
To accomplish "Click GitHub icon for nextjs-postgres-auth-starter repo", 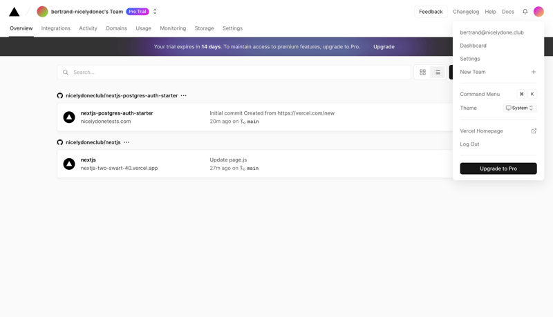I will point(60,95).
